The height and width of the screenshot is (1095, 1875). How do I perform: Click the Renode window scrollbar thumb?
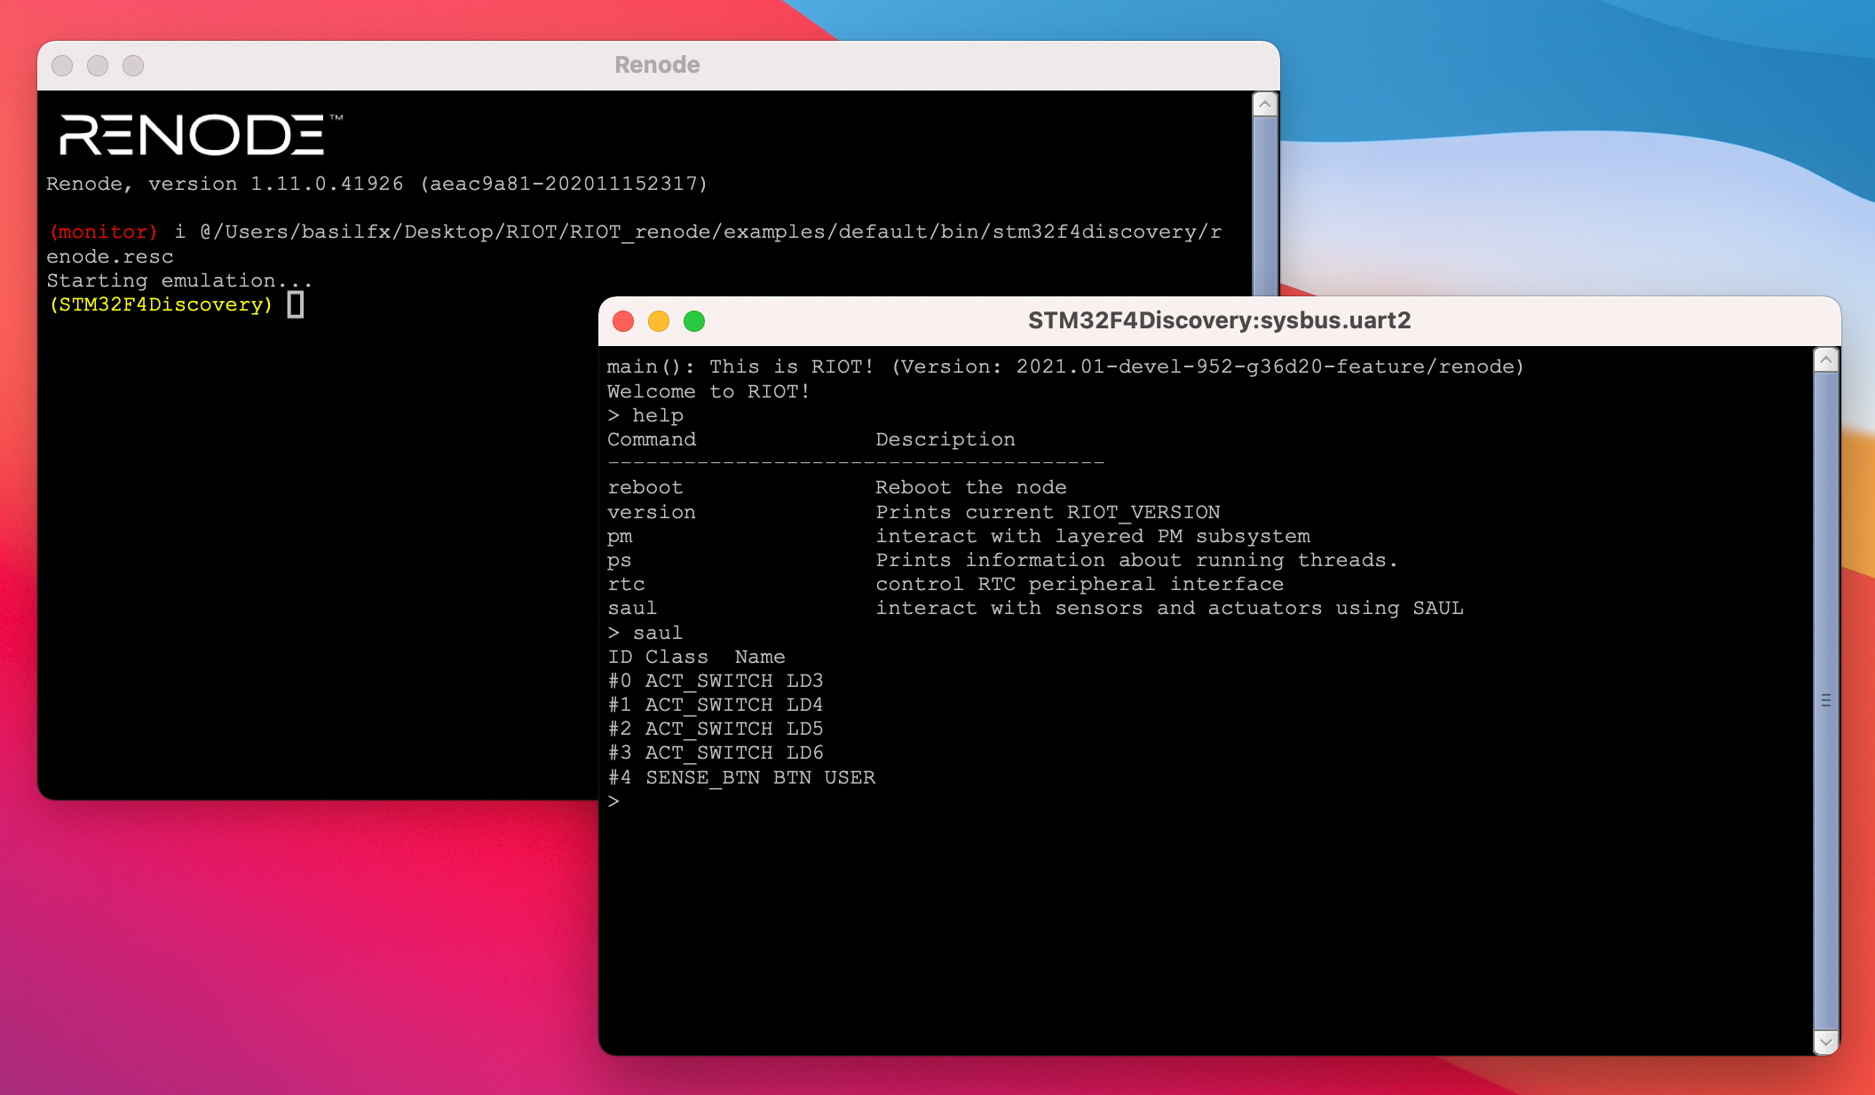click(x=1265, y=206)
